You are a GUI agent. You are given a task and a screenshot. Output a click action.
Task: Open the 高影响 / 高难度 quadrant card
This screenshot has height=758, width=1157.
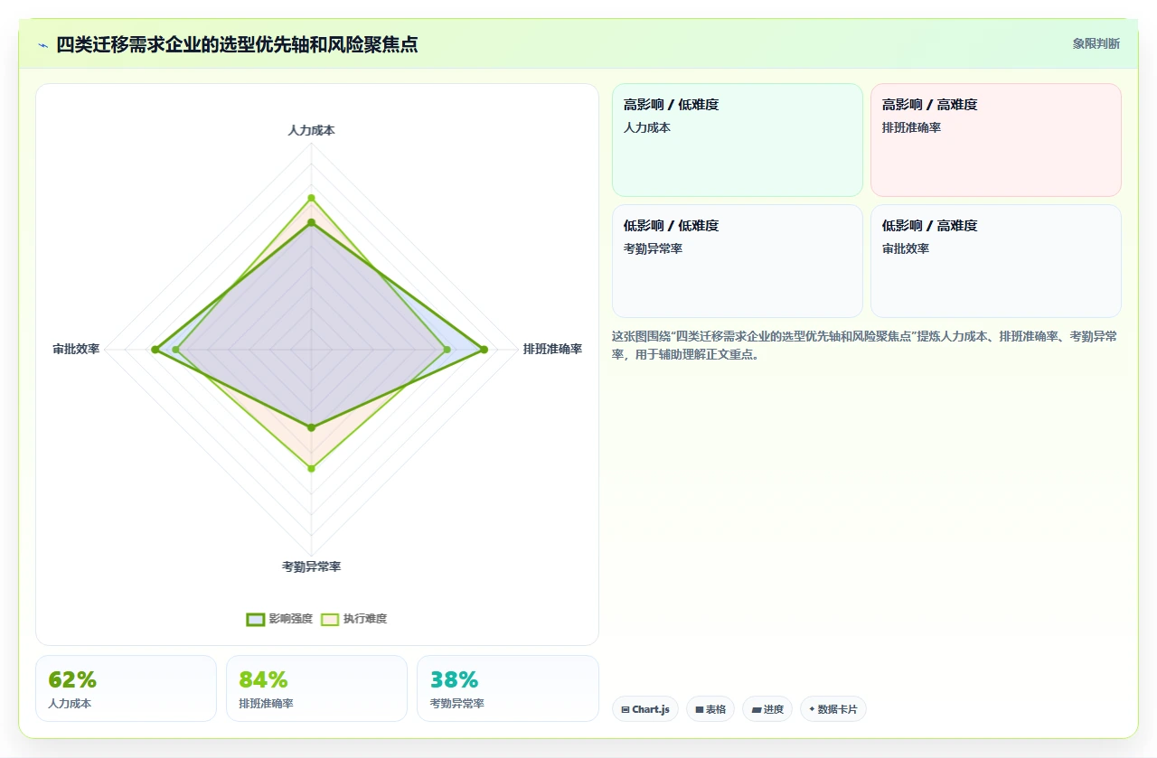tap(996, 140)
